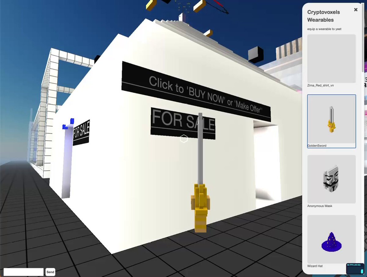This screenshot has height=277, width=367.
Task: Click the chat message input field
Action: [24, 272]
